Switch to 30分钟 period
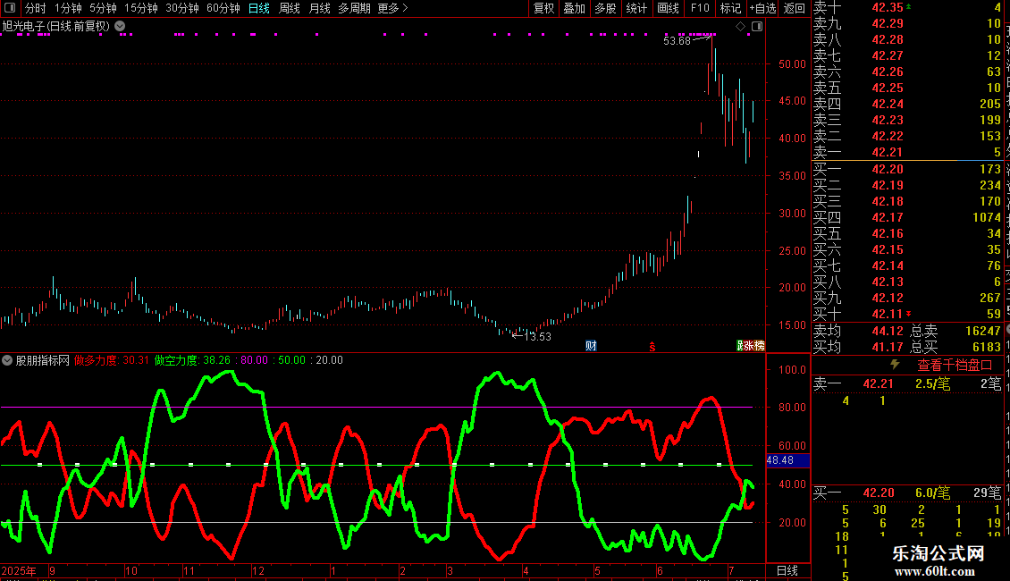 pyautogui.click(x=182, y=8)
